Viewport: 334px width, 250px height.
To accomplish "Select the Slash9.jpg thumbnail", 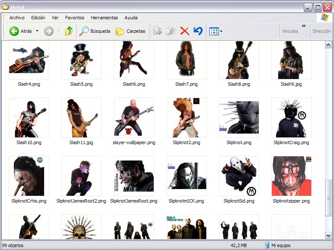I will point(292,60).
